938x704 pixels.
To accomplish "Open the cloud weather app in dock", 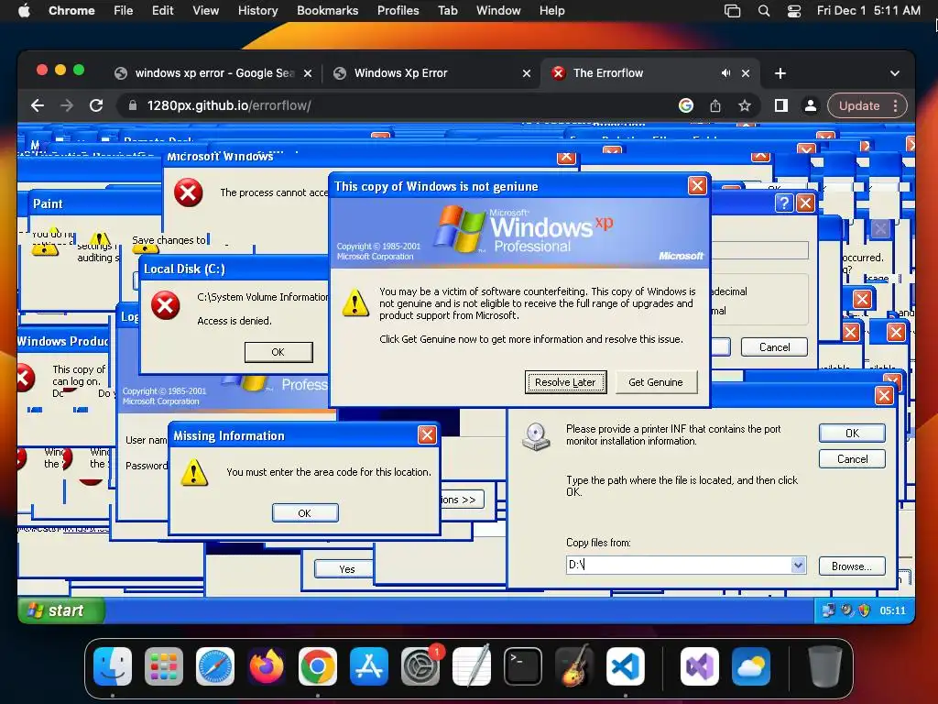I will [x=751, y=666].
